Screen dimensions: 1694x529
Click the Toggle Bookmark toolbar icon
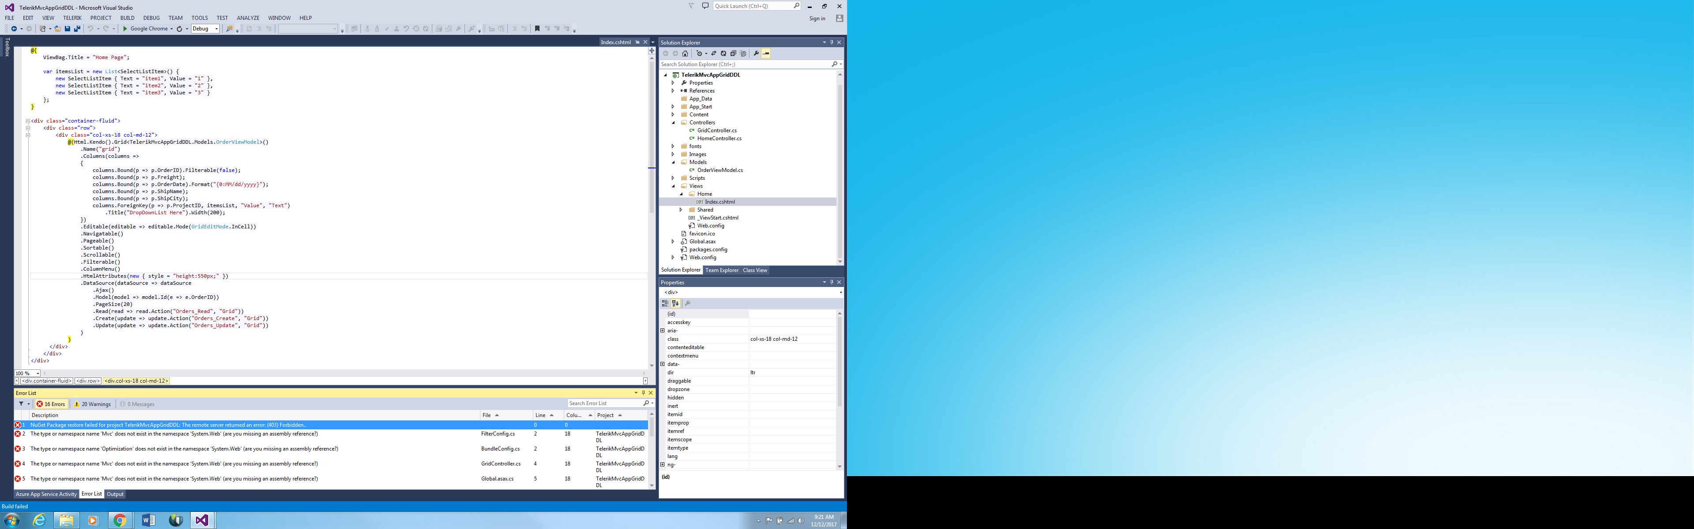point(537,29)
